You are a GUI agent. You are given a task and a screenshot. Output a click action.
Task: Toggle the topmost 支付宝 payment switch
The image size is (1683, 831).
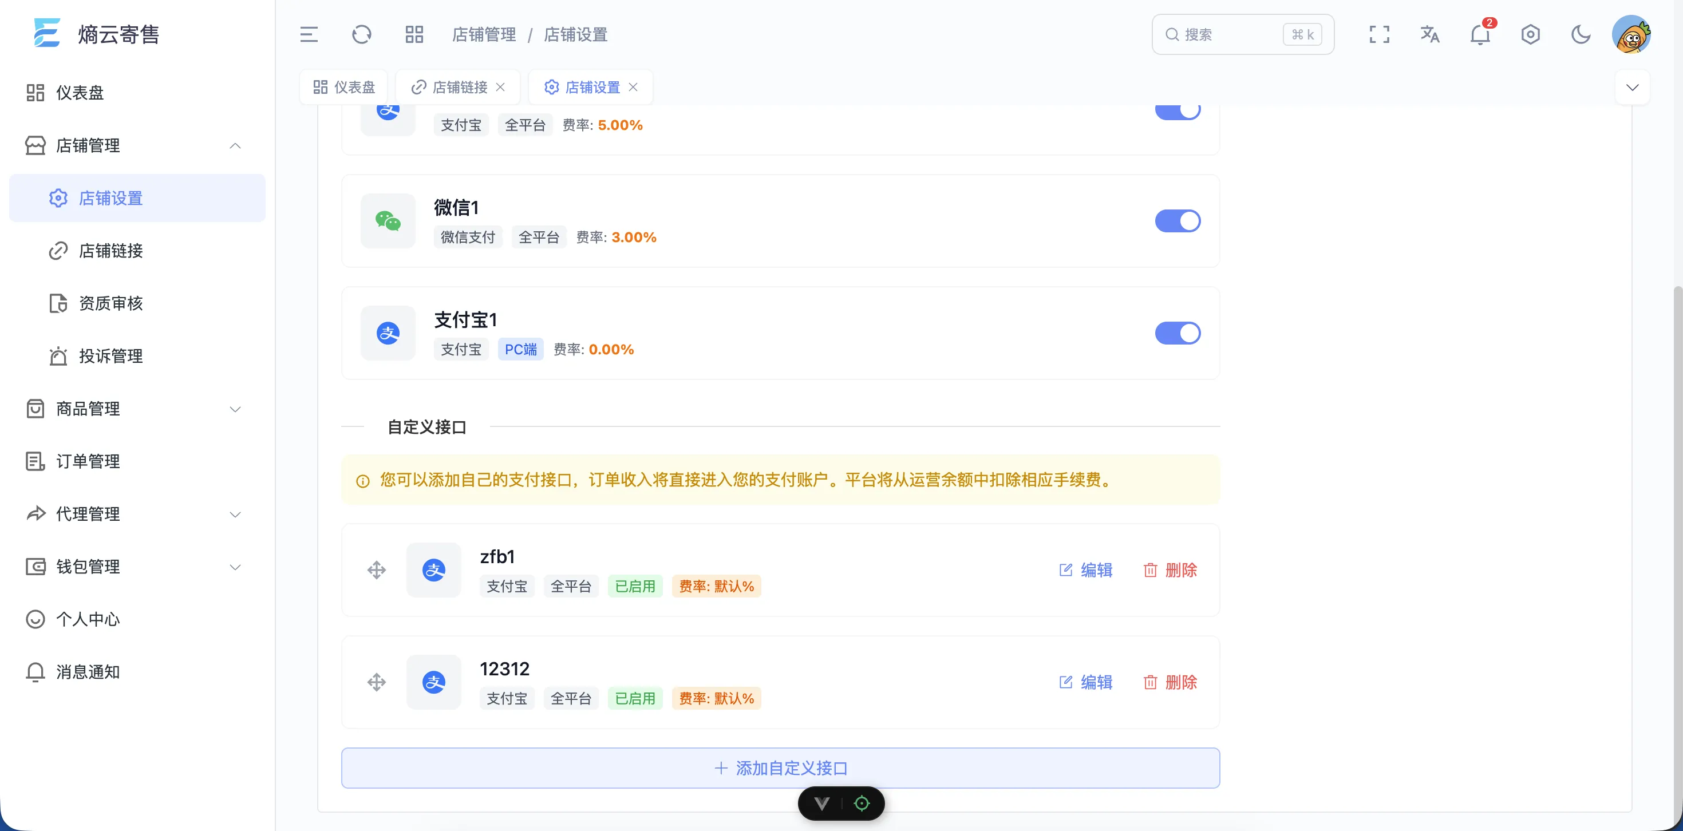[1178, 110]
